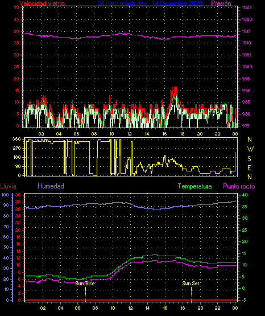Click the Sun Set marker label
The width and height of the screenshot is (265, 316).
(191, 284)
